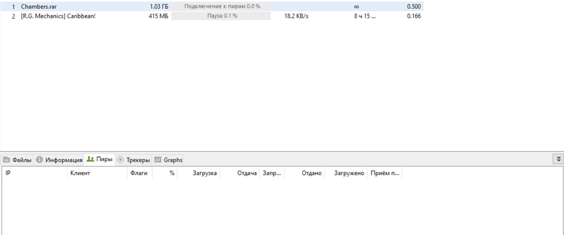The image size is (564, 235).
Task: Click the green Peers tab icon
Action: tap(90, 159)
